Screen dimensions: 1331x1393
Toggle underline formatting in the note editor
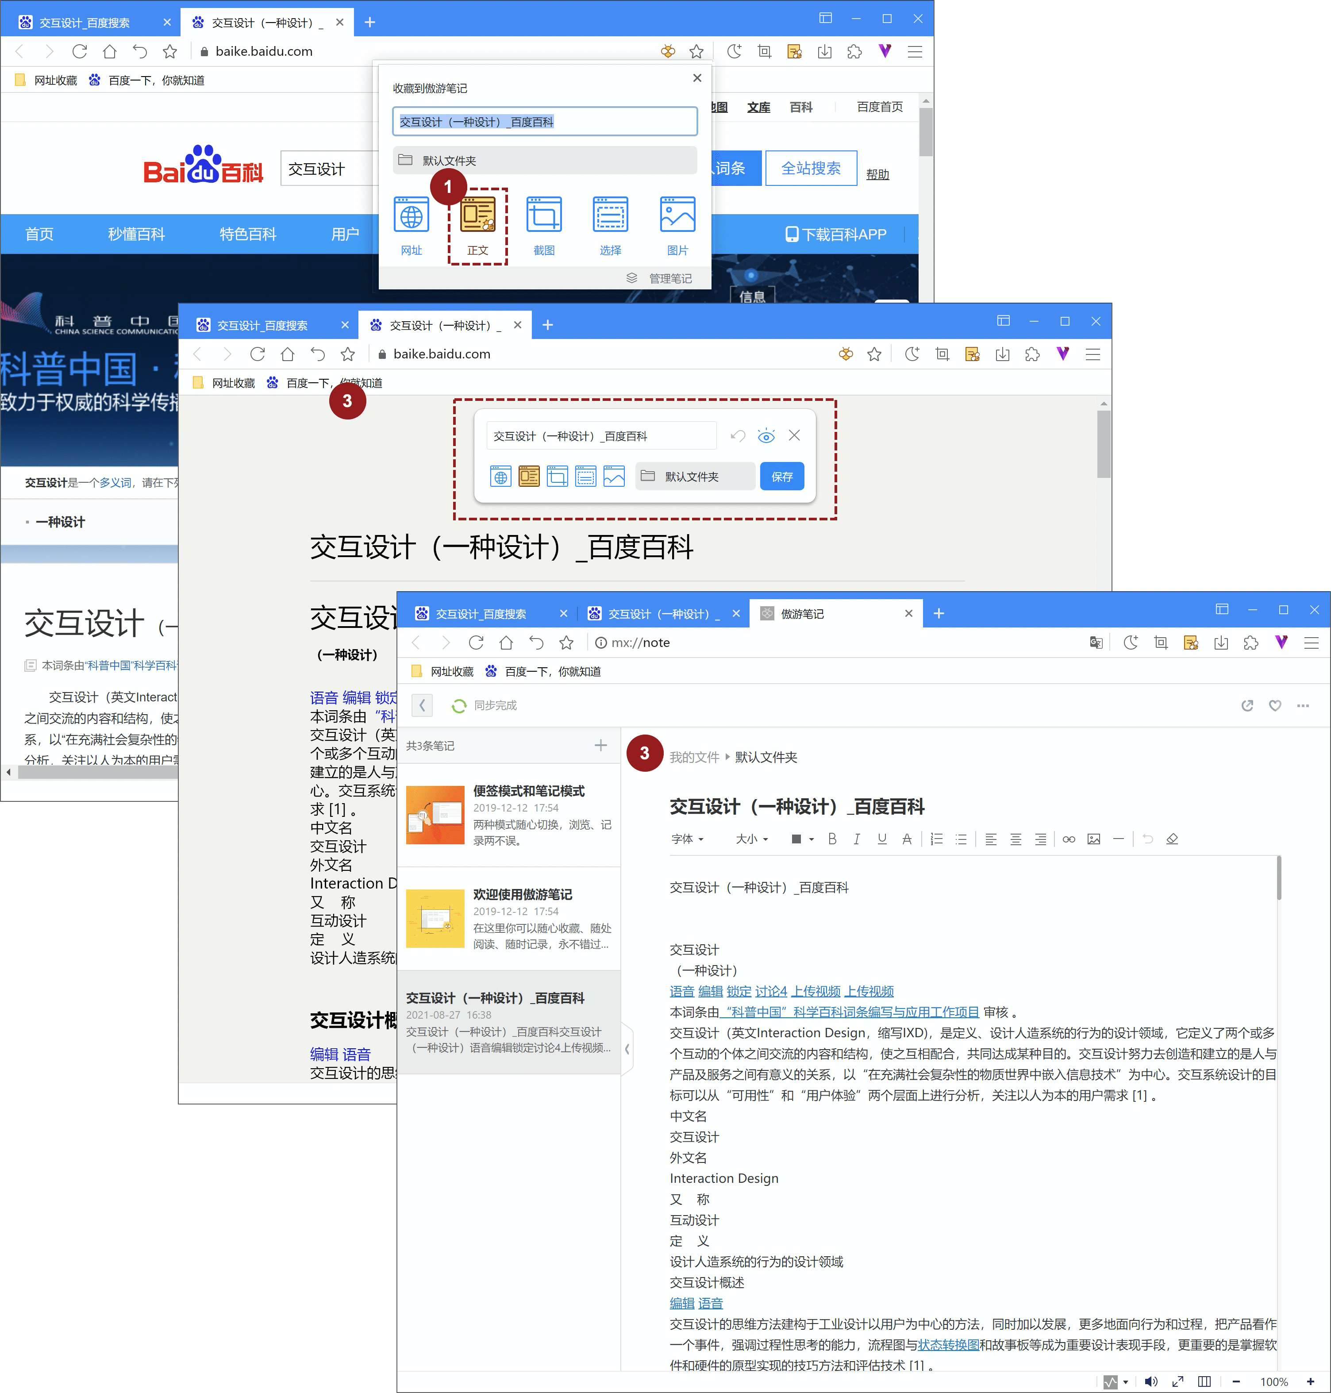pos(882,839)
